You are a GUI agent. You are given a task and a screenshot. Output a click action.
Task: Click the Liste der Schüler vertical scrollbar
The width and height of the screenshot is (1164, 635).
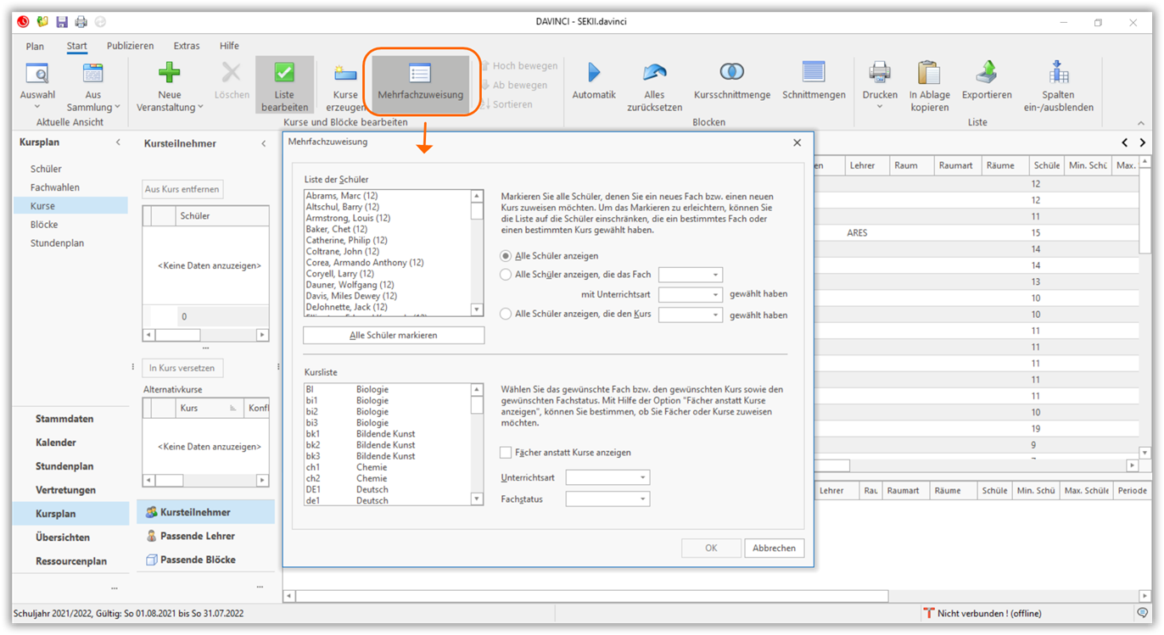pos(477,254)
